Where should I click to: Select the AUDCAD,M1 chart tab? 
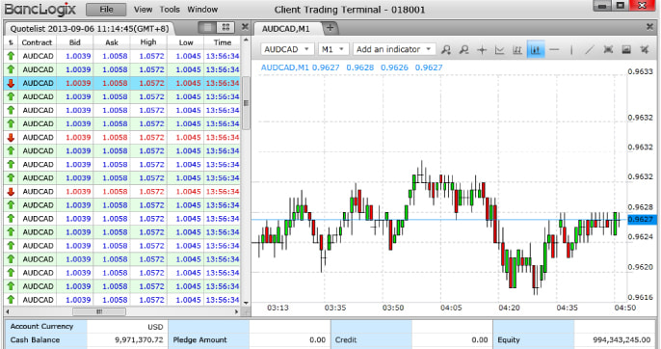286,29
